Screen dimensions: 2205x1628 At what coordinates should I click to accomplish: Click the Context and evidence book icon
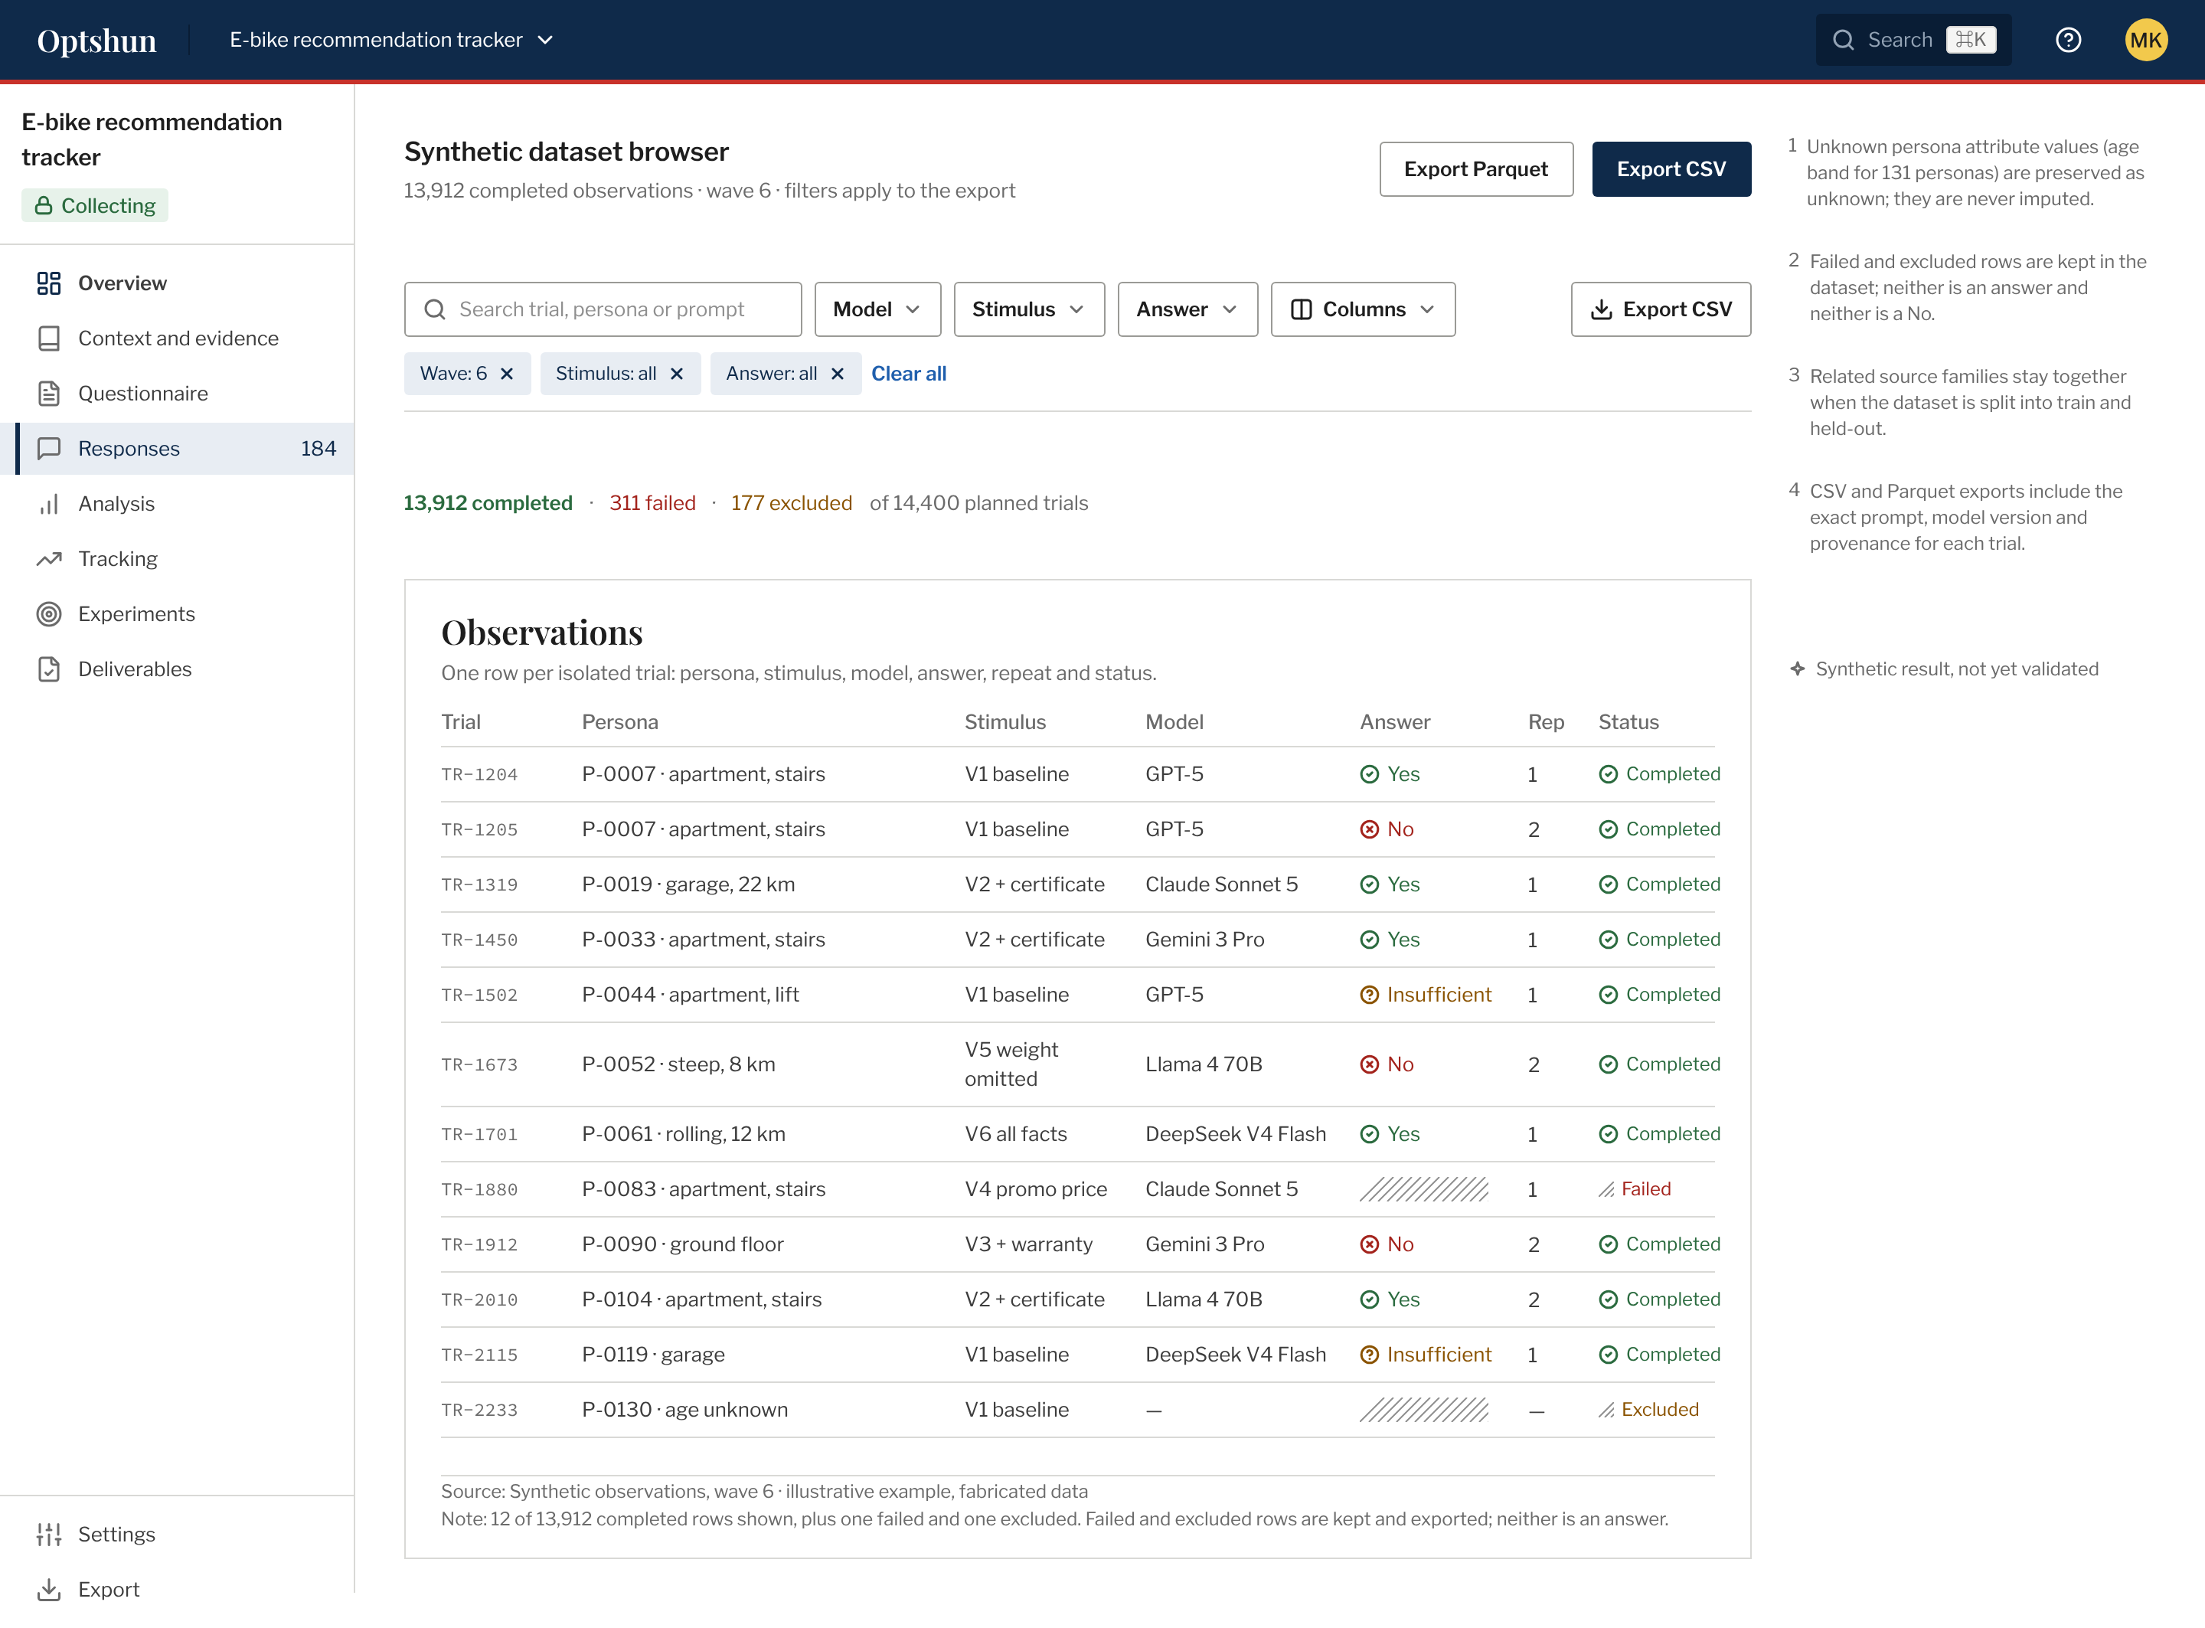pos(49,339)
